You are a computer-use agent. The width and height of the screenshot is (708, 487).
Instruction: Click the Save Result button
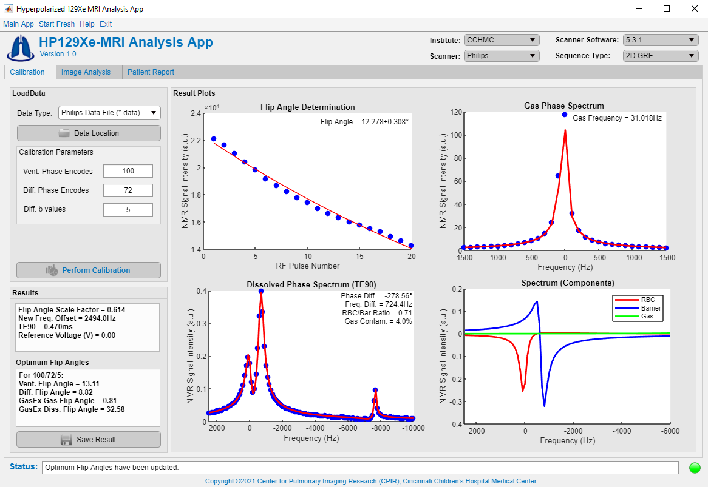[89, 440]
